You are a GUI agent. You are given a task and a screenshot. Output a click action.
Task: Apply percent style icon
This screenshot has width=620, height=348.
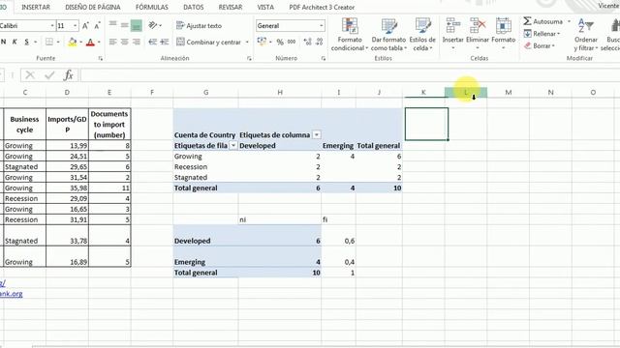coord(280,42)
